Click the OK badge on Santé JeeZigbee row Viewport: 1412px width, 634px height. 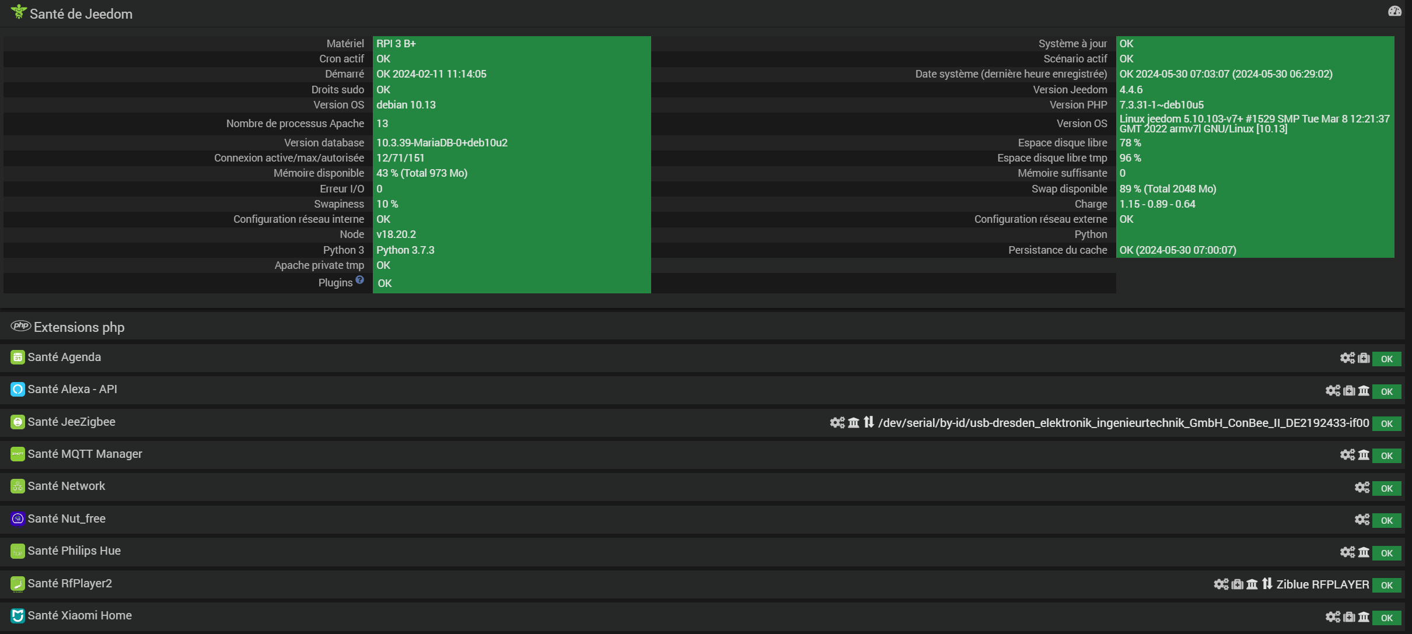click(x=1387, y=424)
